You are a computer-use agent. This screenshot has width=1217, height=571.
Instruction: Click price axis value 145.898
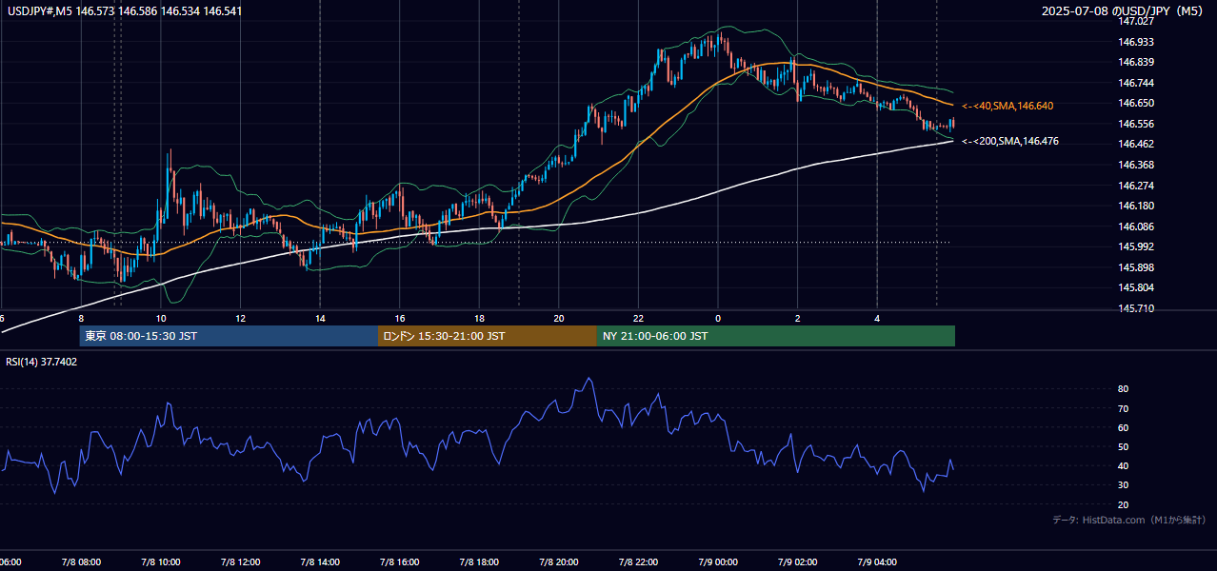point(1137,267)
